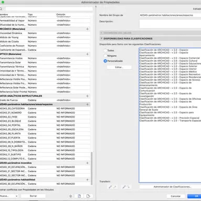
Task: Select the AEDAS_30_OCUPACIÓN property
Action: (45, 184)
